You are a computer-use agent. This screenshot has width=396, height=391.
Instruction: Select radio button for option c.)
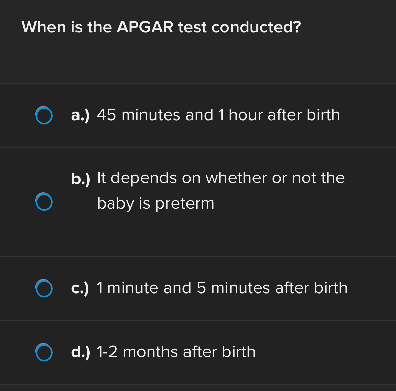point(44,288)
